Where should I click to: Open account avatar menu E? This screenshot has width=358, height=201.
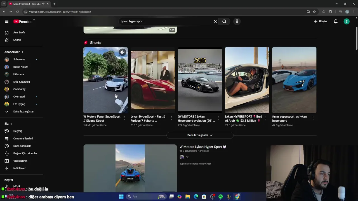(347, 21)
